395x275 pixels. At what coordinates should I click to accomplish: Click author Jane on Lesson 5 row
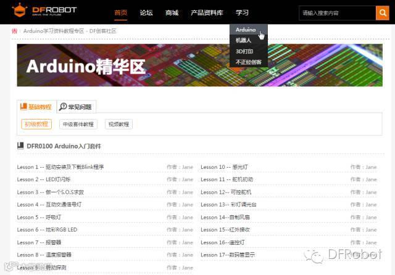click(188, 217)
